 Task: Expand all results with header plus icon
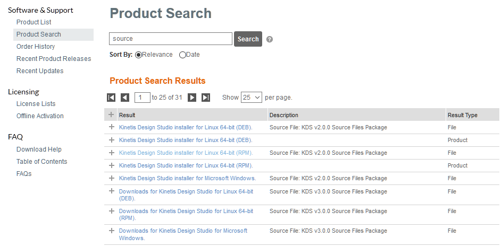(111, 114)
